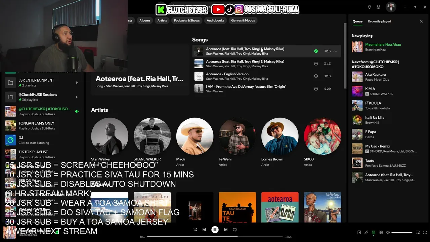The width and height of the screenshot is (430, 242).
Task: Filter results by Artists
Action: [x=162, y=21]
